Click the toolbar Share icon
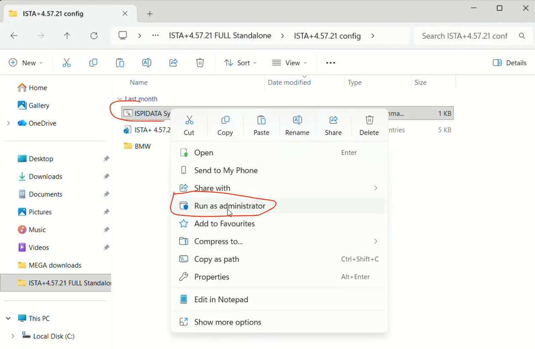This screenshot has width=535, height=349. click(173, 63)
